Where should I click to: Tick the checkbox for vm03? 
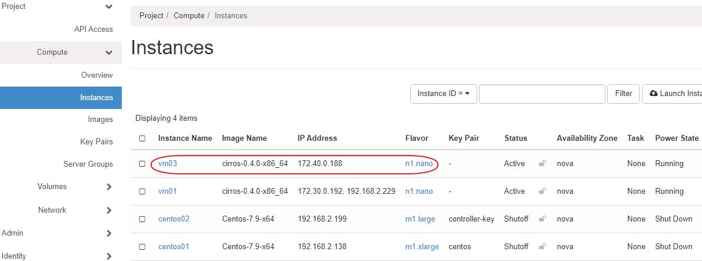tap(142, 164)
